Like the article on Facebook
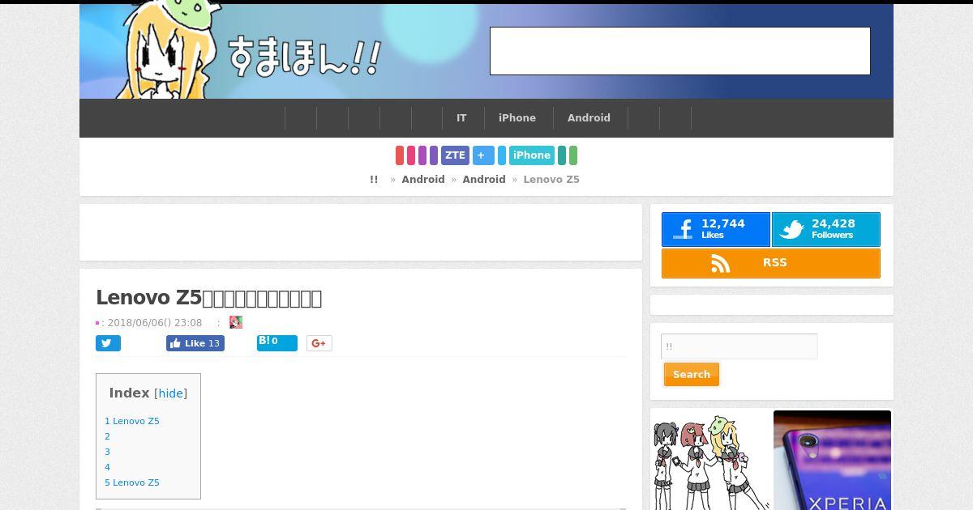The height and width of the screenshot is (510, 973). pos(195,343)
